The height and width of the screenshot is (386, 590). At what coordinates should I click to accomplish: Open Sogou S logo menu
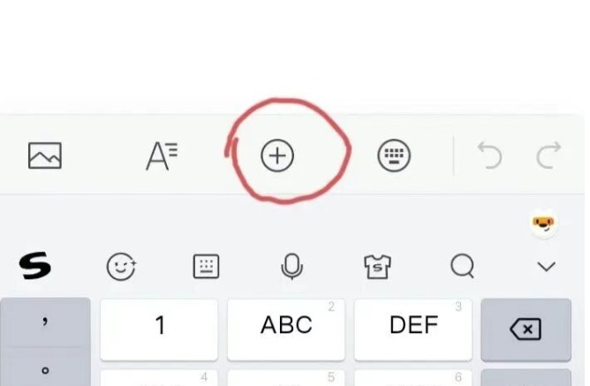[x=34, y=266]
